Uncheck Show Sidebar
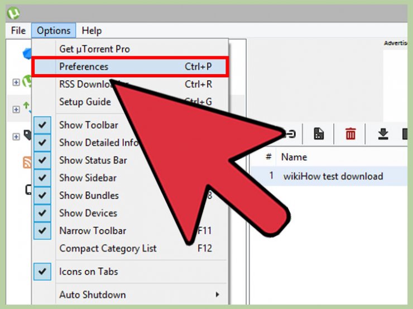Screen dimensions: 413x309 click(x=130, y=178)
